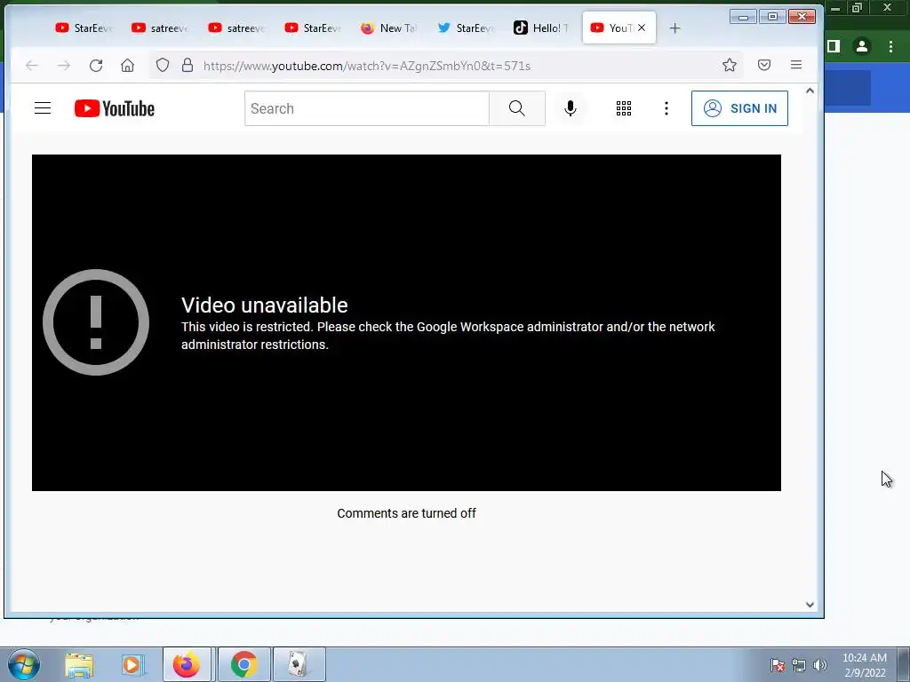Switch to the second tab labeled satreev
910x682 pixels.
(x=160, y=28)
